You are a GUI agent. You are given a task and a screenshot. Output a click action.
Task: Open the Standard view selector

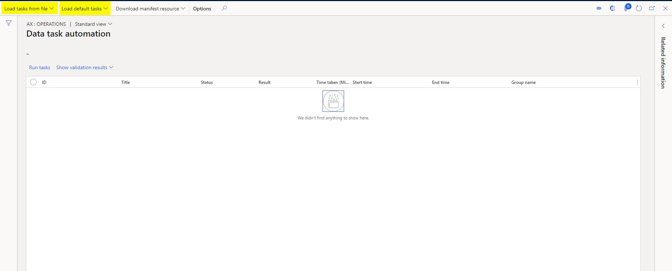(x=93, y=24)
